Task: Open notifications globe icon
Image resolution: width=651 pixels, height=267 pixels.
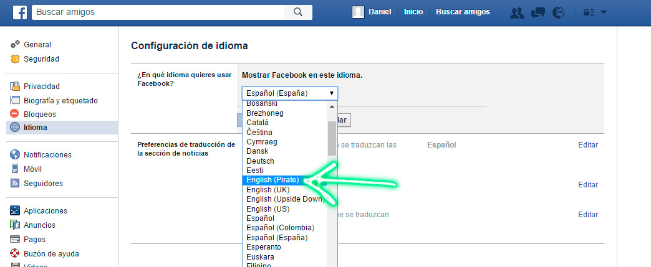Action: [x=559, y=13]
